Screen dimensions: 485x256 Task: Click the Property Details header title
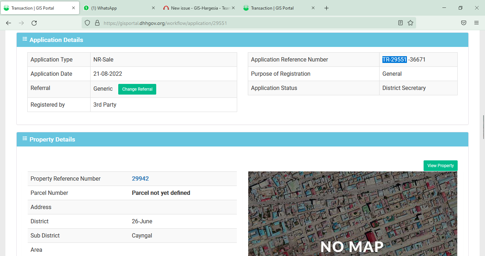click(52, 139)
